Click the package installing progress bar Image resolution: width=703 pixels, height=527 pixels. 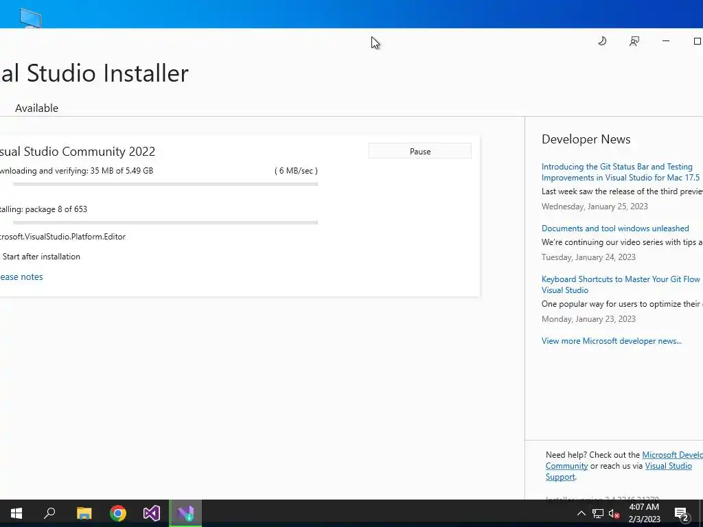[165, 222]
